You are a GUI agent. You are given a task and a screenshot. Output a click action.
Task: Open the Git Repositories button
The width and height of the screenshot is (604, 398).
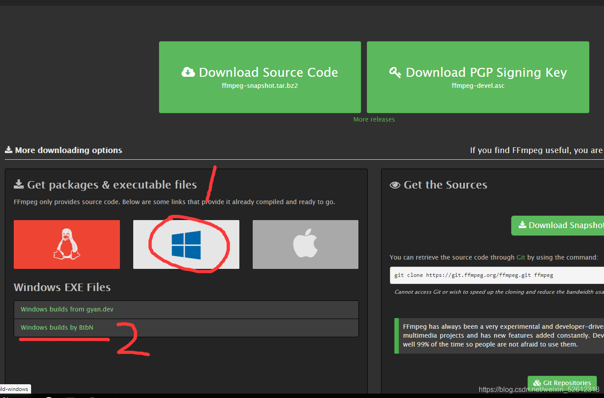[562, 383]
